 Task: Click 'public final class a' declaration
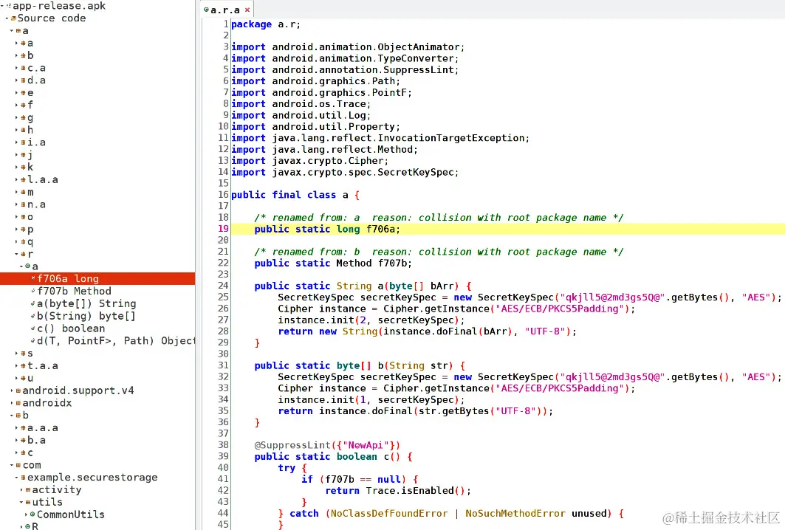289,195
